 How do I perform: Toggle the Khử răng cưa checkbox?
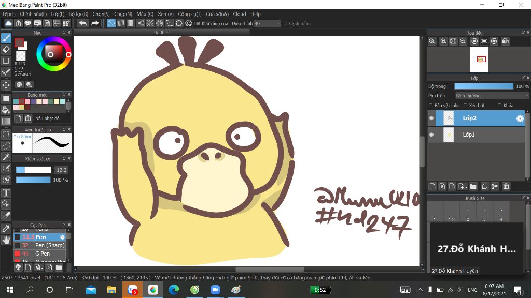[x=198, y=24]
